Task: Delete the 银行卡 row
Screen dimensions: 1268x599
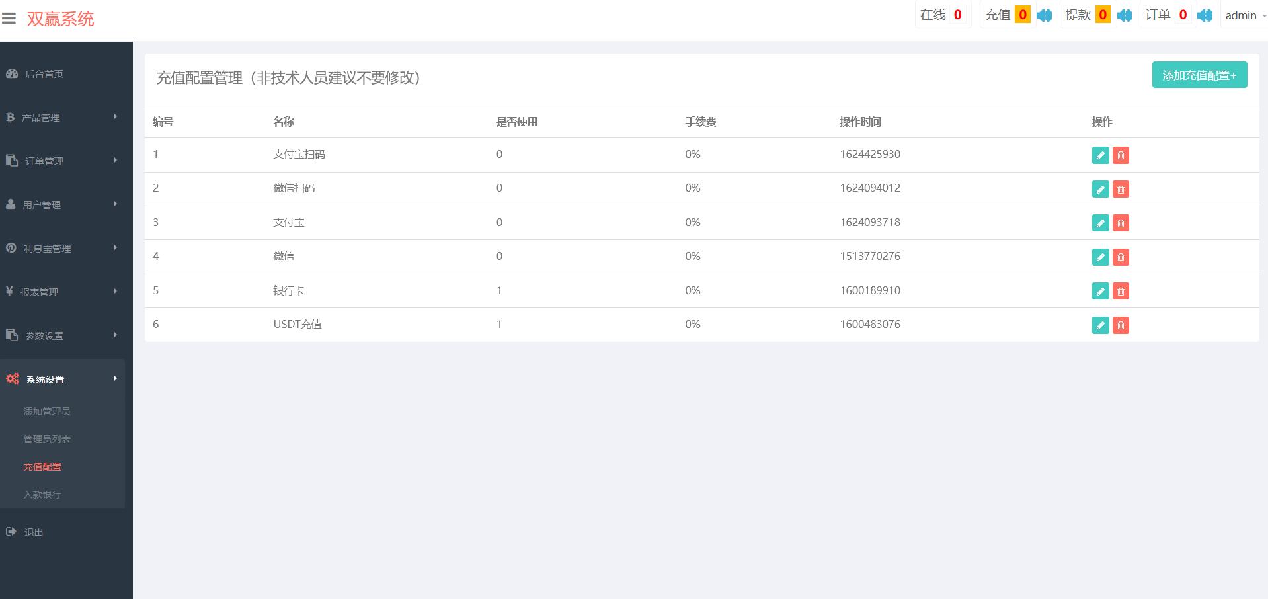Action: pos(1121,291)
